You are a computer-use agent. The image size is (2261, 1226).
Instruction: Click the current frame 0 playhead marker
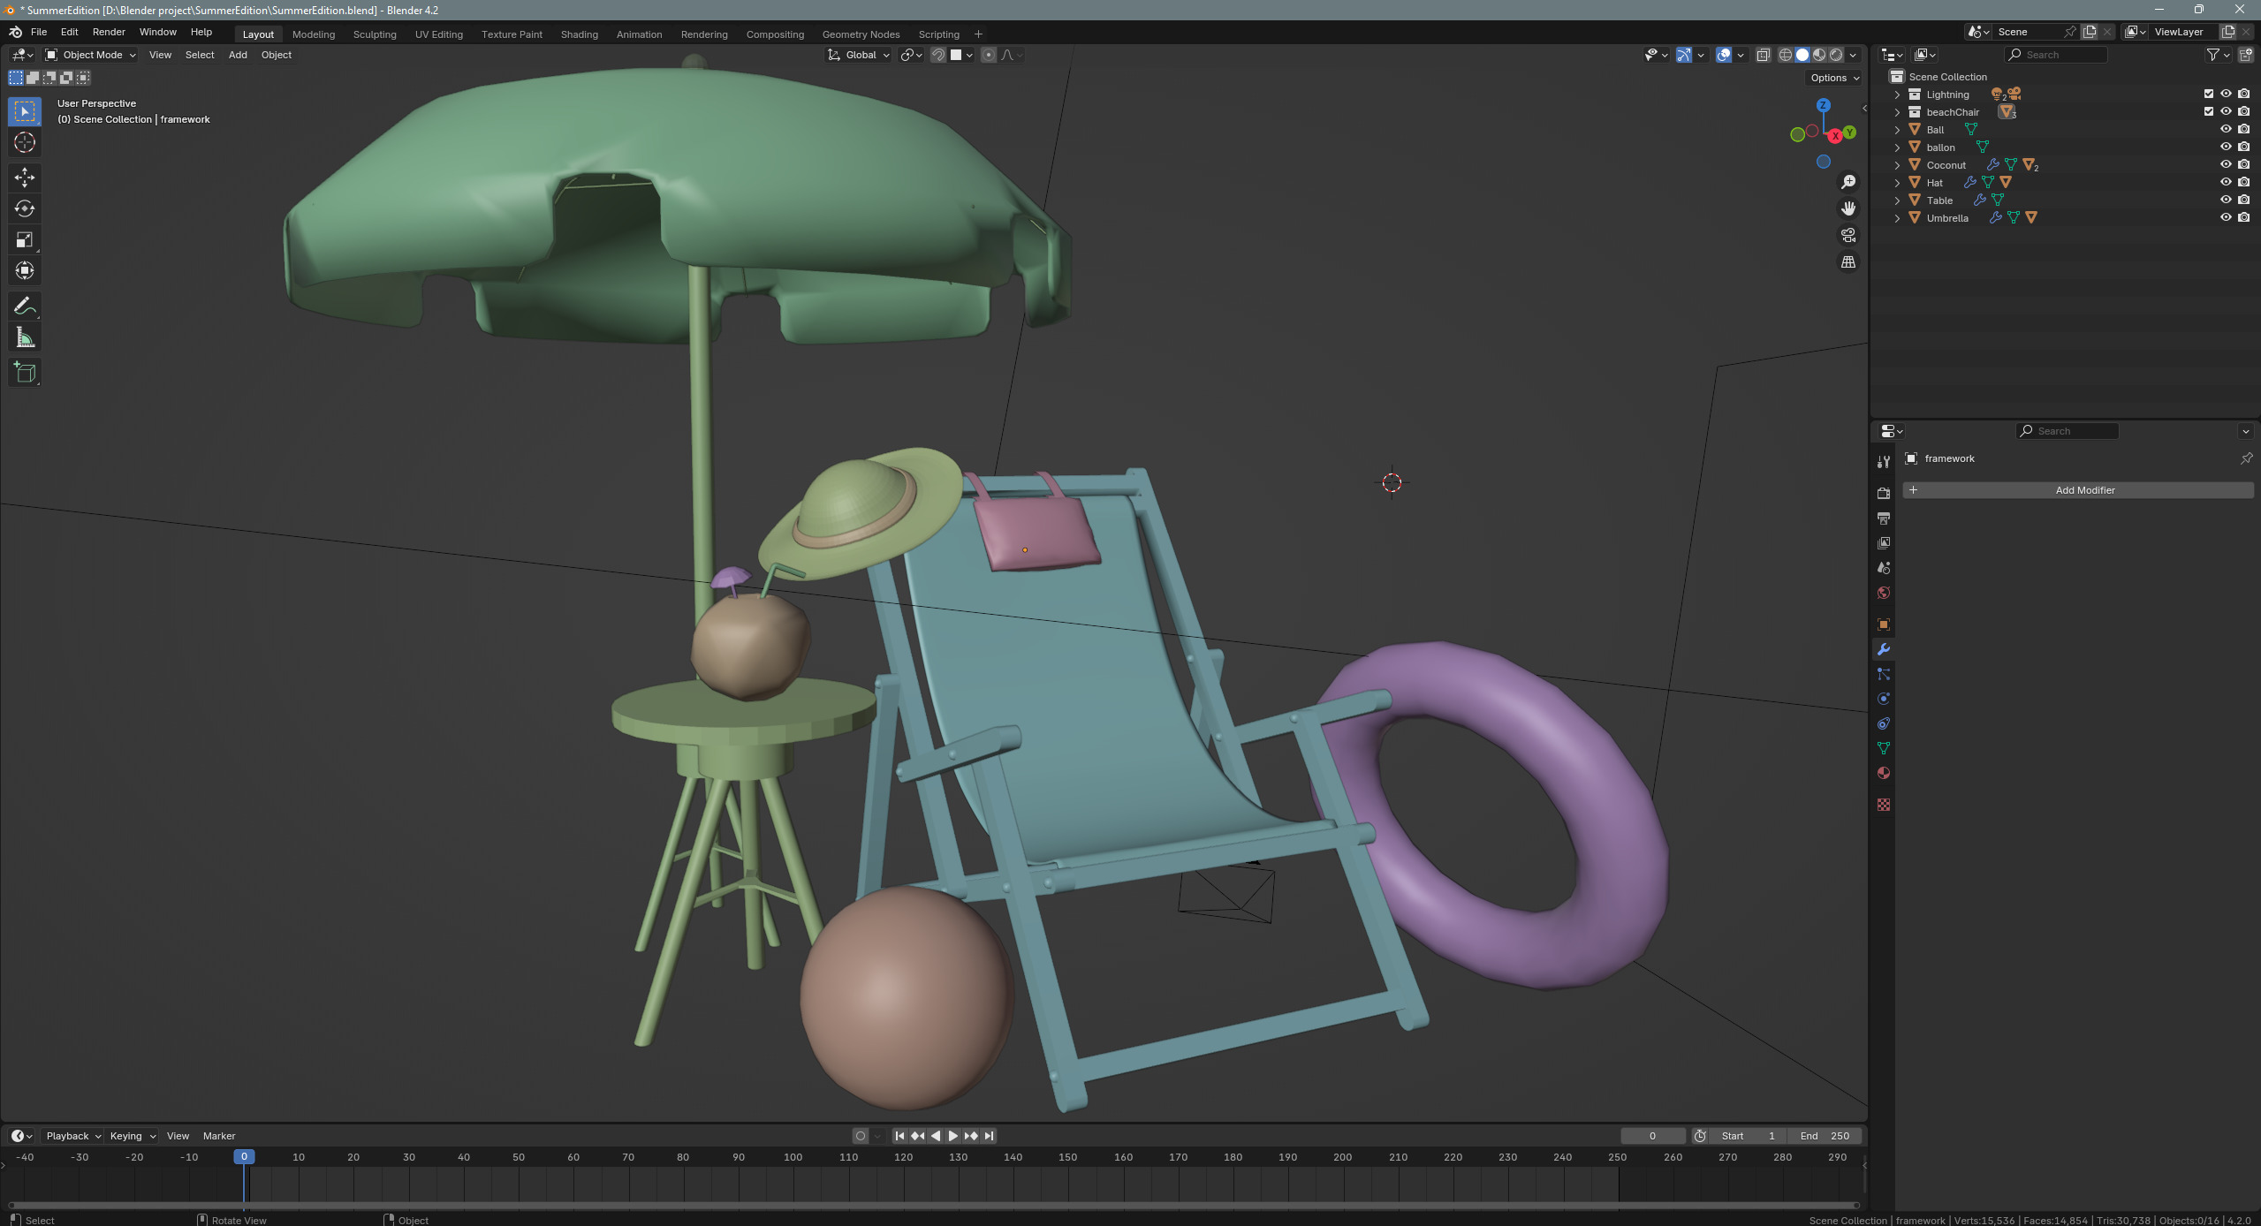(244, 1157)
